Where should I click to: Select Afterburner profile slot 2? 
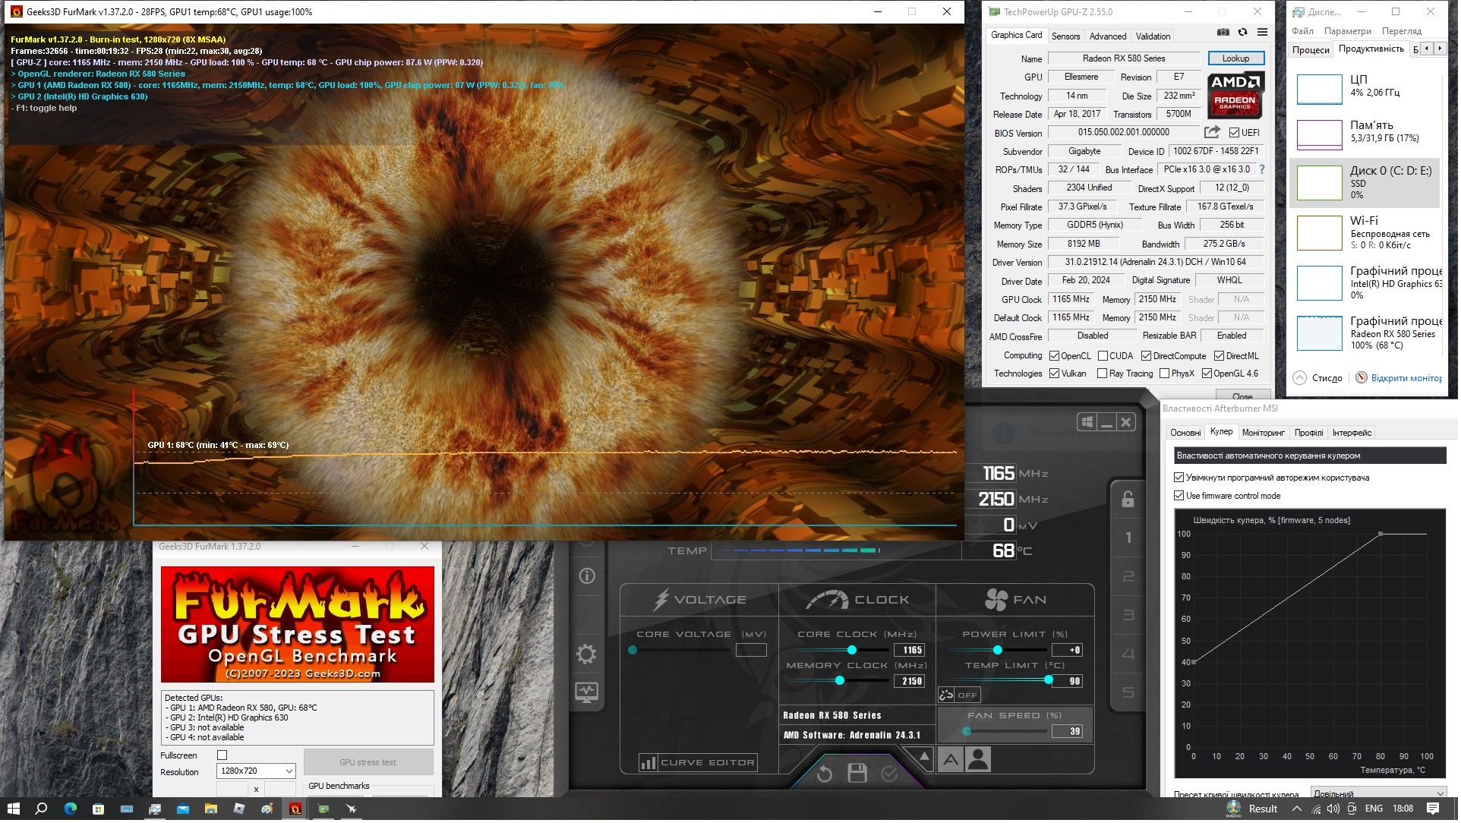[1130, 578]
